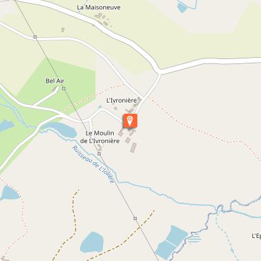Click the pylon square on the northwest road
The height and width of the screenshot is (261, 261).
[35, 37]
